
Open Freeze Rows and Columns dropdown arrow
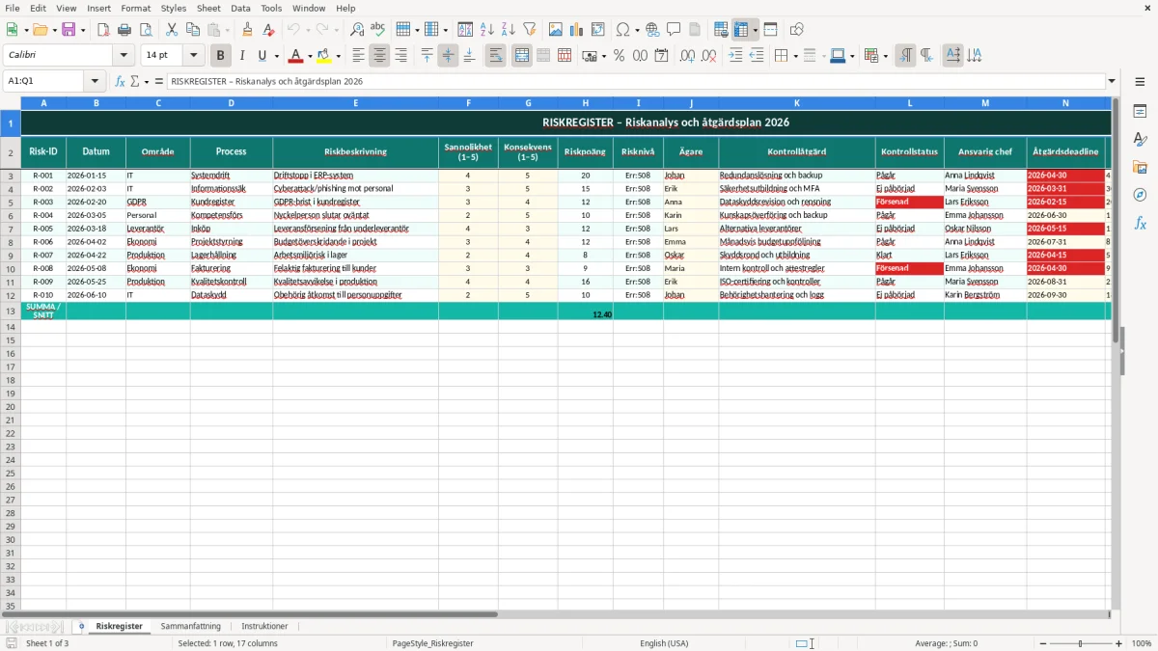[756, 30]
